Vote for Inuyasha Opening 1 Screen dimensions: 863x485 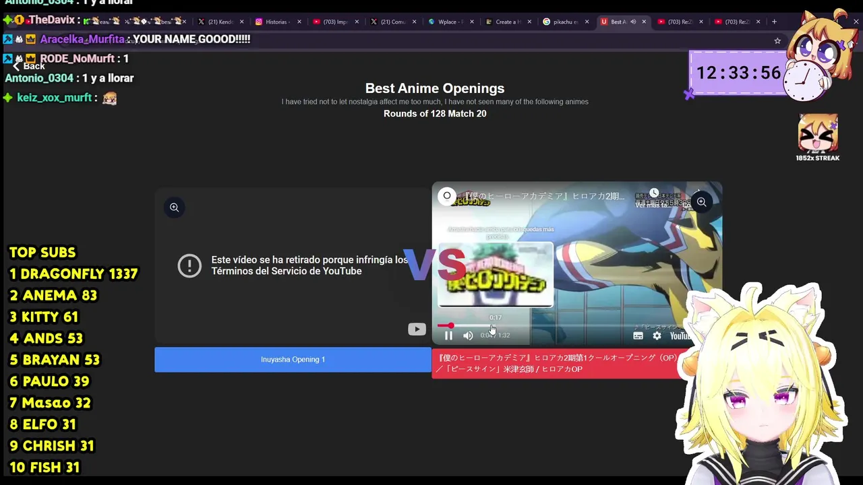[293, 360]
